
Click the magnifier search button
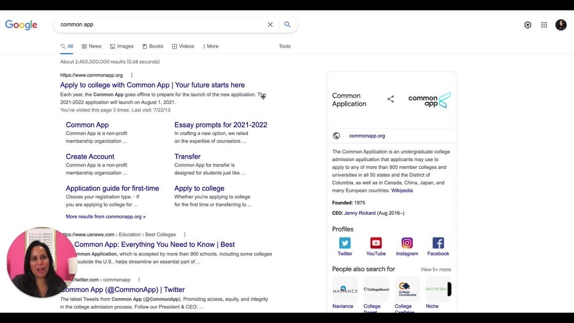pos(287,25)
